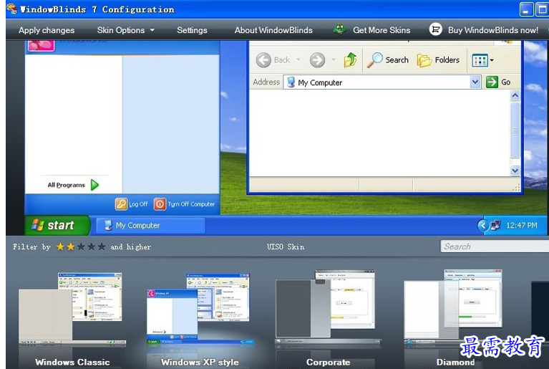Set filter to five stars

(102, 247)
